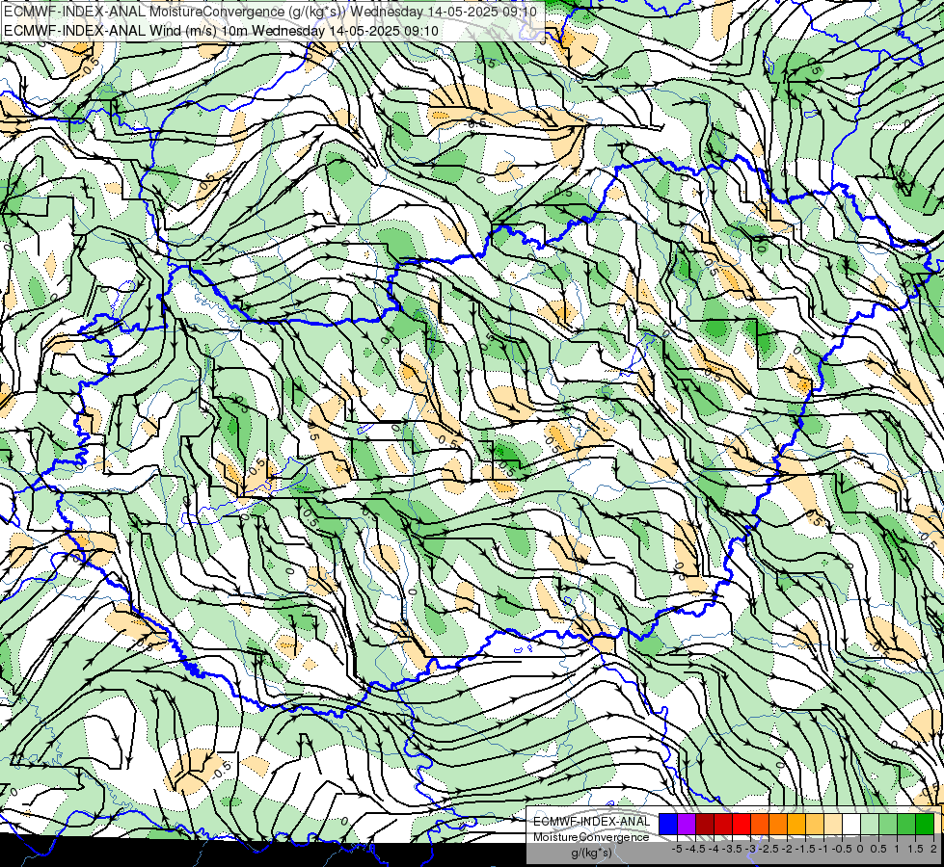Viewport: 944px width, 867px height.
Task: Select the -4 tick label in legend
Action: click(714, 849)
